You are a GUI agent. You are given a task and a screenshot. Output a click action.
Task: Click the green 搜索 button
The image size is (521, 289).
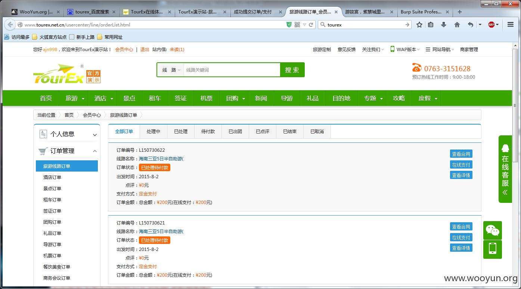point(292,70)
